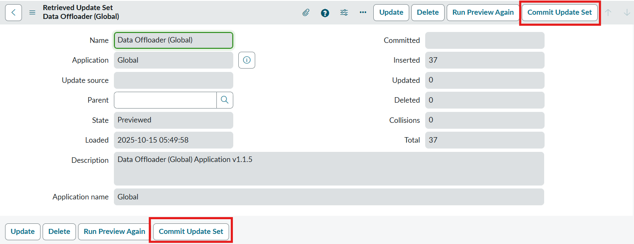
Task: Click Delete button in the header
Action: pyautogui.click(x=428, y=13)
